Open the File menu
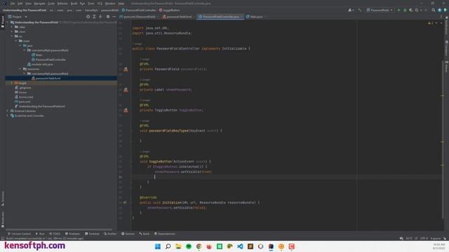Viewport: 449px width, 252px height. 13,3
